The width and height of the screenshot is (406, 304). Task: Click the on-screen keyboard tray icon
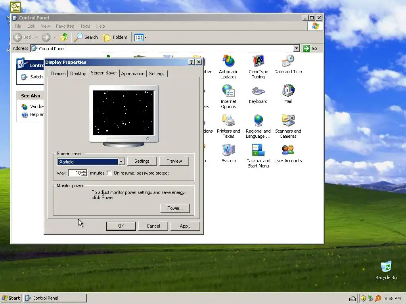point(352,298)
